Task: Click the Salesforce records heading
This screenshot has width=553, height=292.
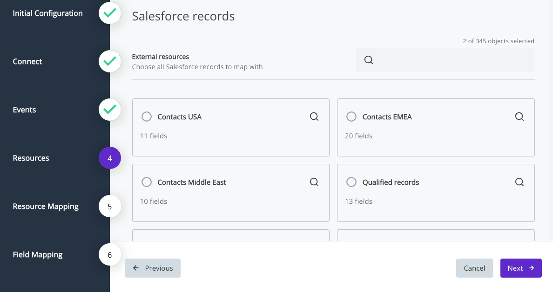Action: tap(183, 16)
